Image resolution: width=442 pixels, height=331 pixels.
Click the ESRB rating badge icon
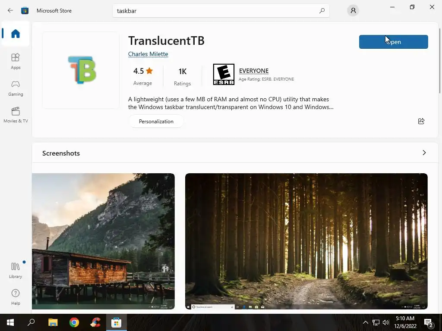tap(224, 74)
